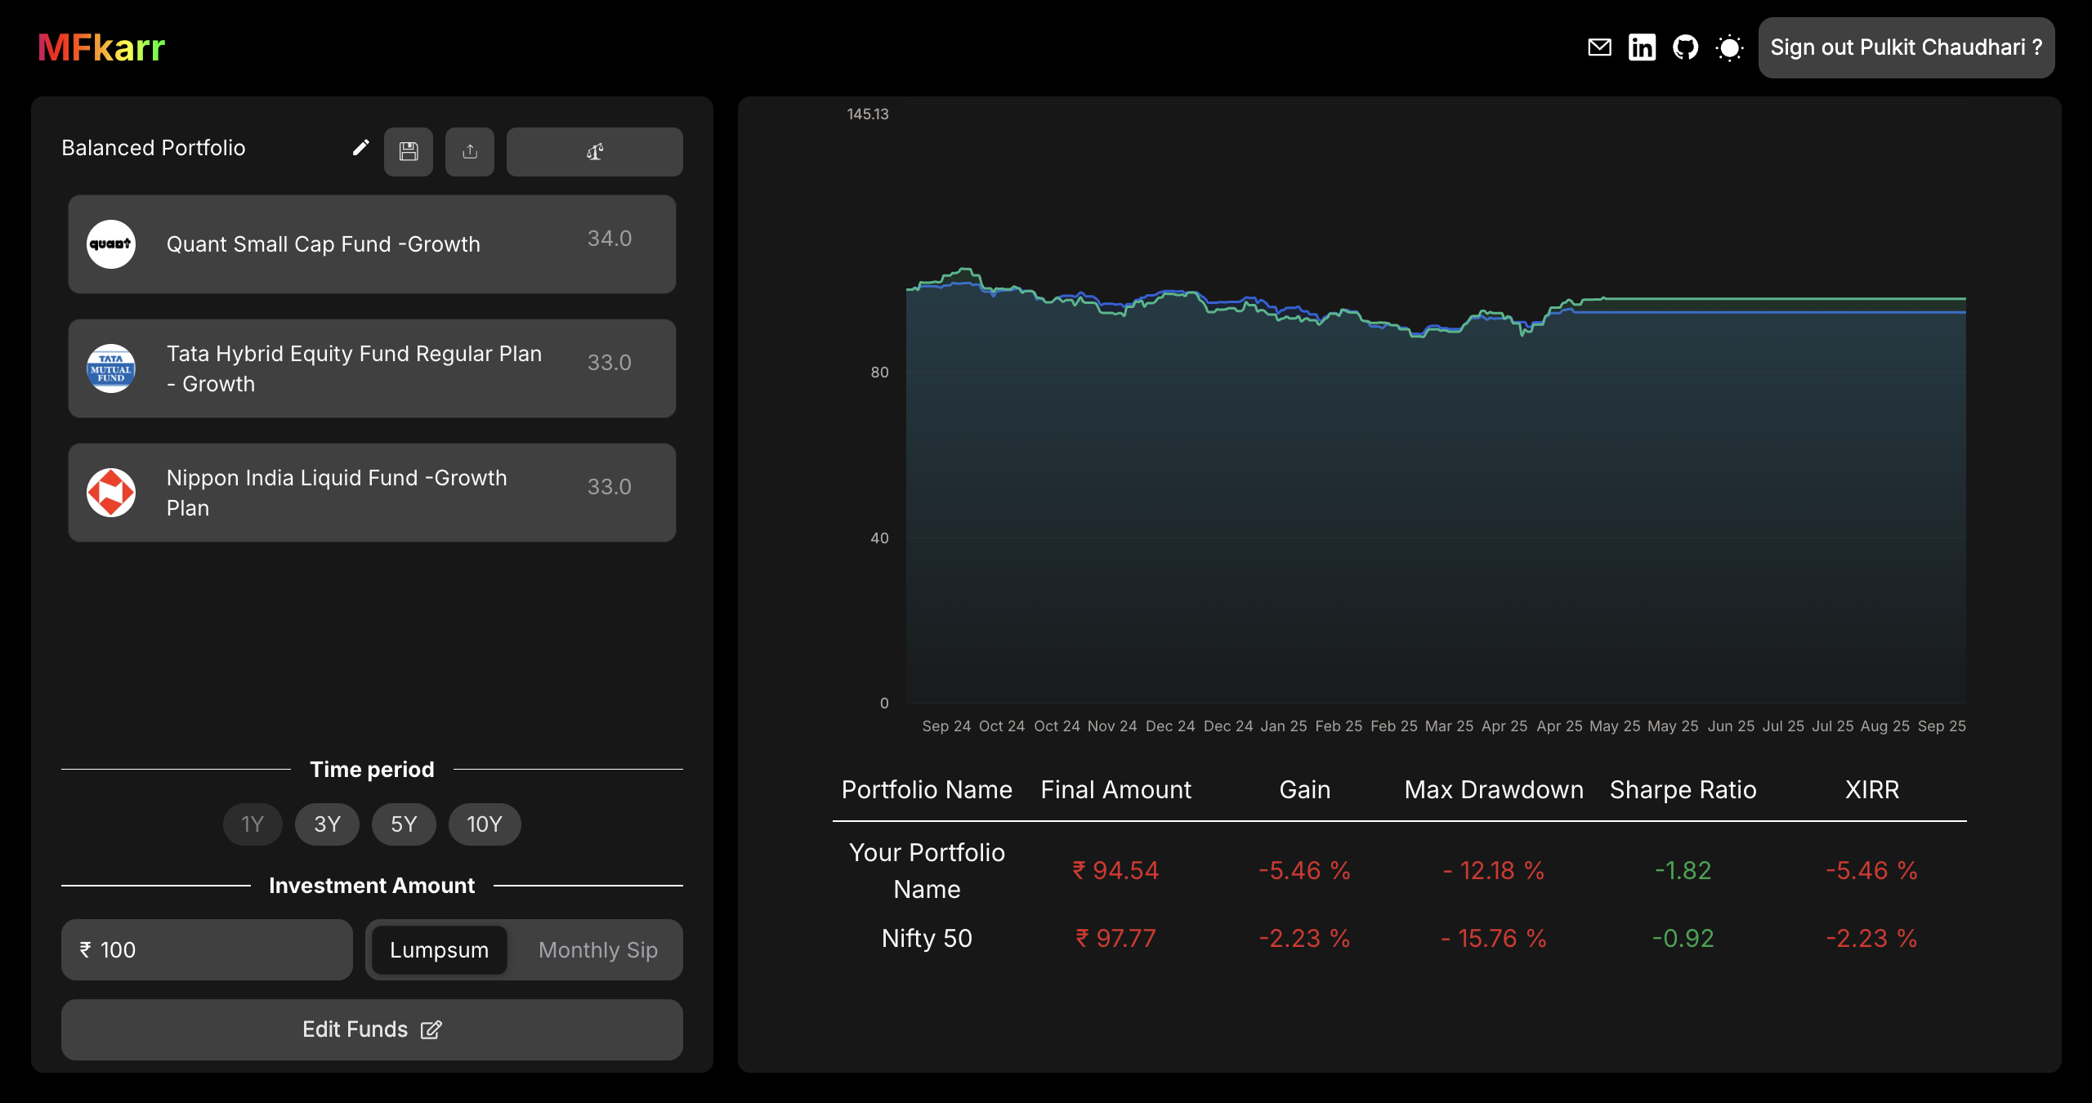The height and width of the screenshot is (1103, 2092).
Task: Edit Nippon Liquid fund weight 33.0
Action: [610, 487]
